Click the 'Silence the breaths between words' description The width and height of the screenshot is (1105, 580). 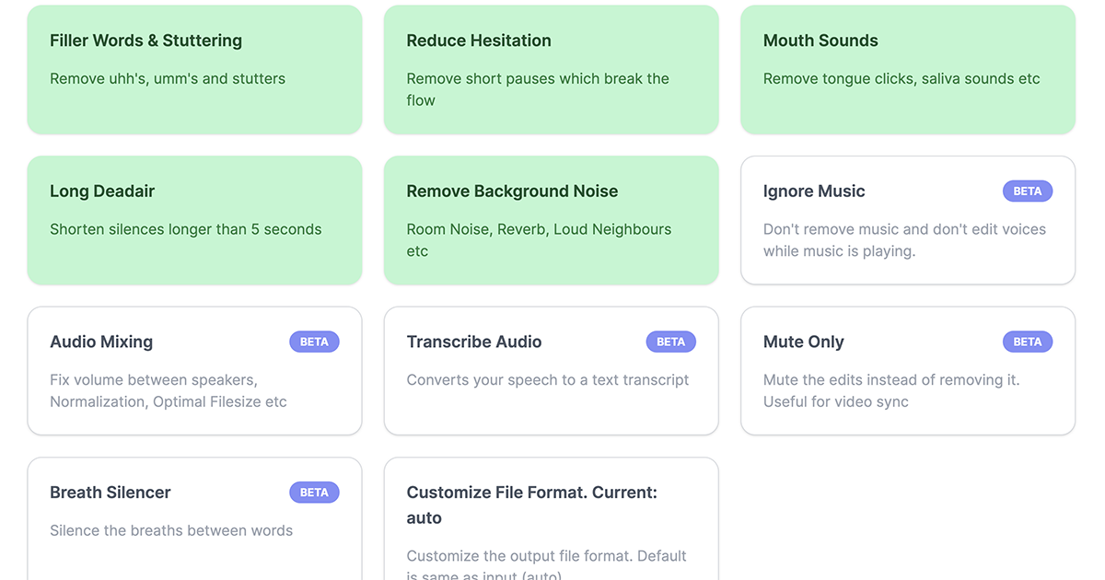(171, 530)
